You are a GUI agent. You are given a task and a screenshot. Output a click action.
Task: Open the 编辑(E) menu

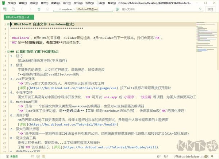point(23,3)
